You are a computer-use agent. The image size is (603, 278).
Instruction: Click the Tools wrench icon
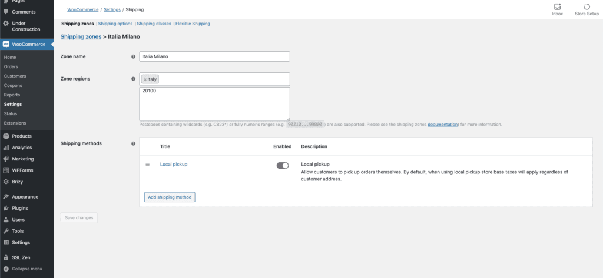pos(6,231)
